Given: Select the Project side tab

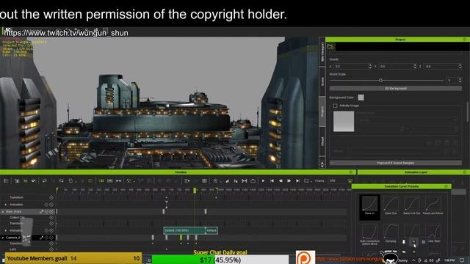Looking at the screenshot, I should [322, 111].
